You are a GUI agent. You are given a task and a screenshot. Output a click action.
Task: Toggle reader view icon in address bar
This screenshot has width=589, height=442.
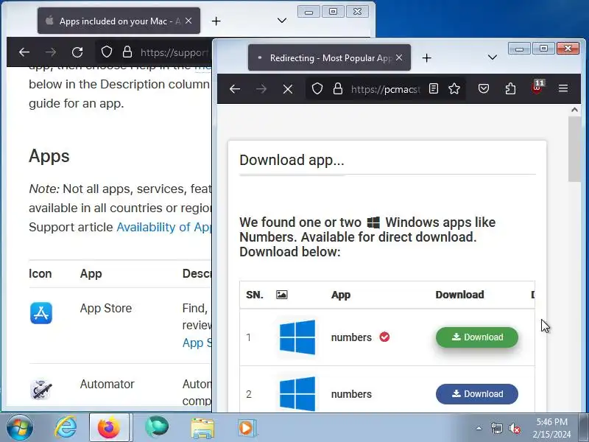(x=434, y=88)
